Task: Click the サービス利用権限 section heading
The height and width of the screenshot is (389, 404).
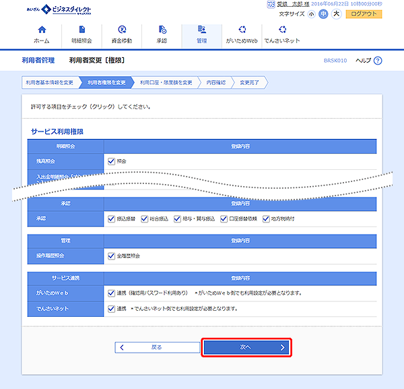Action: point(57,131)
